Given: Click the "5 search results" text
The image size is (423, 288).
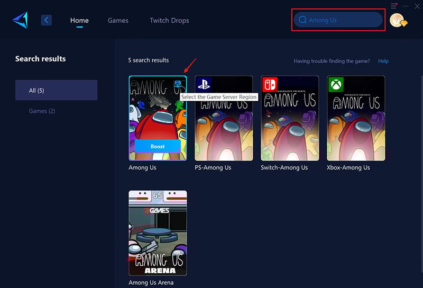Looking at the screenshot, I should pyautogui.click(x=149, y=60).
